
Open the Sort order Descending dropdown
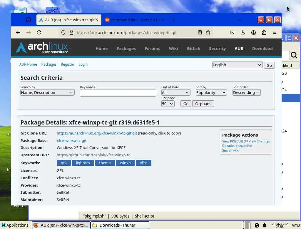click(246, 92)
